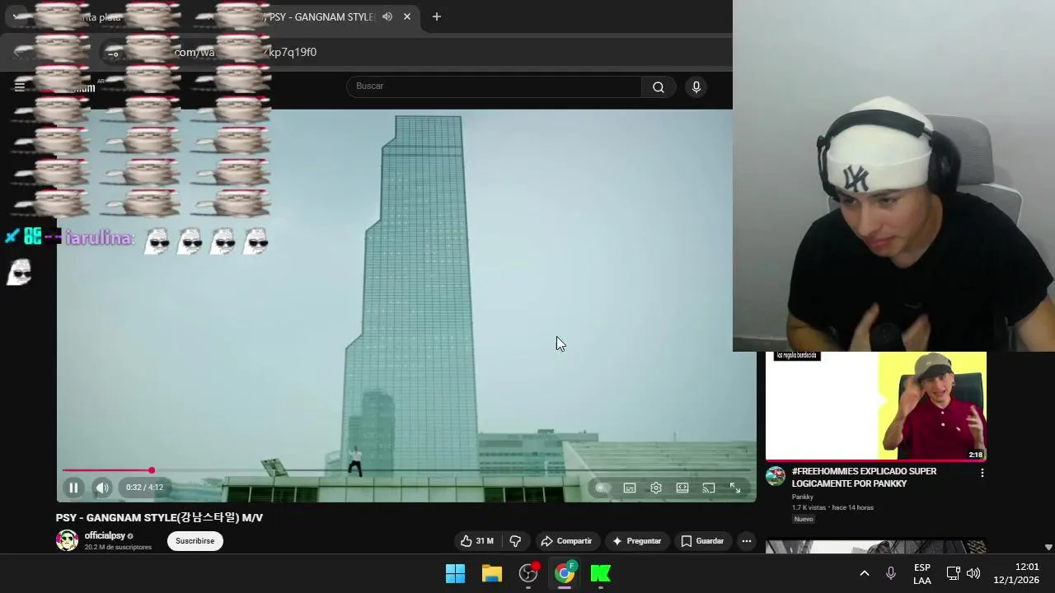The image size is (1055, 593).
Task: Click the 20.2 M de suscriptores text
Action: 118,547
